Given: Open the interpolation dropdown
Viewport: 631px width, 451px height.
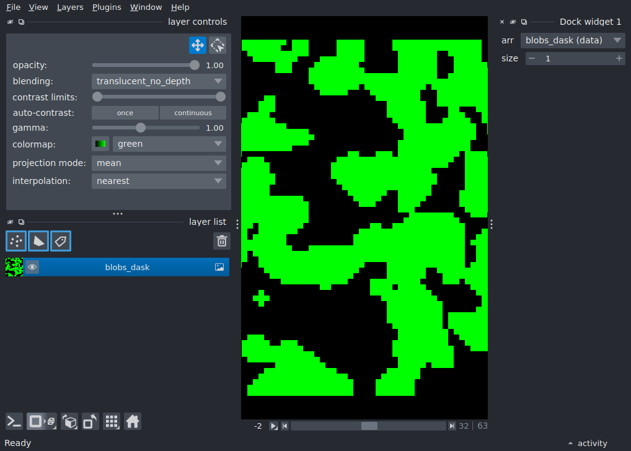Looking at the screenshot, I should (159, 181).
